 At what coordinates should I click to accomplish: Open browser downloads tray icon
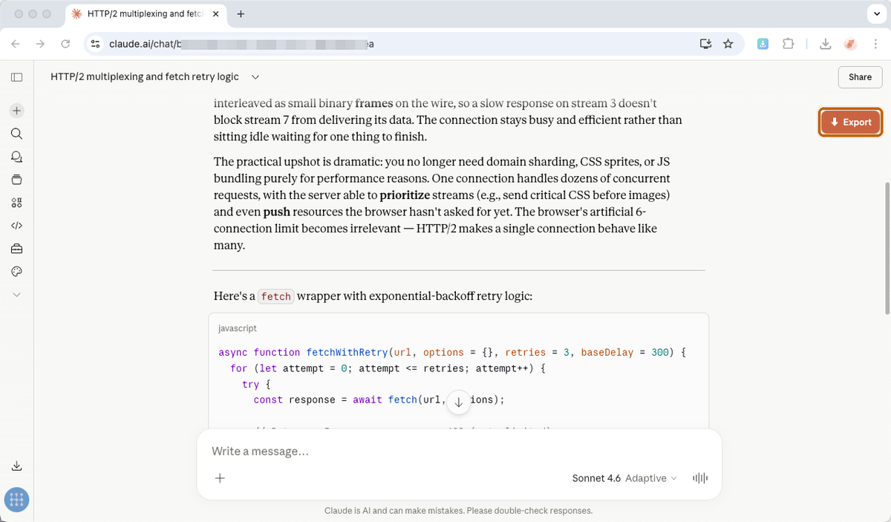[826, 45]
